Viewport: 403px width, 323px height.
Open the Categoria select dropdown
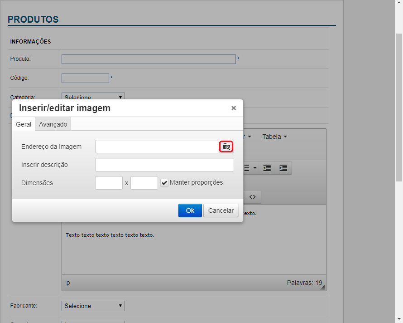93,97
